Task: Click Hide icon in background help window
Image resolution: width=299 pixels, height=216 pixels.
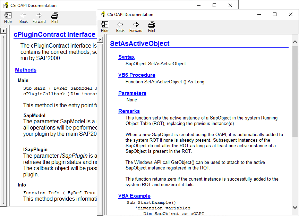Action: point(8,18)
